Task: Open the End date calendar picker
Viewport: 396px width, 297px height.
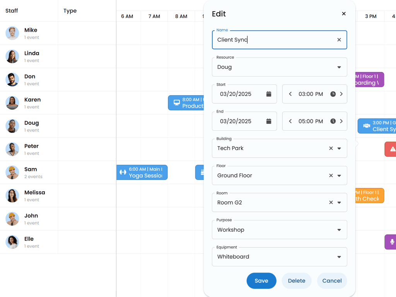Action: coord(269,121)
